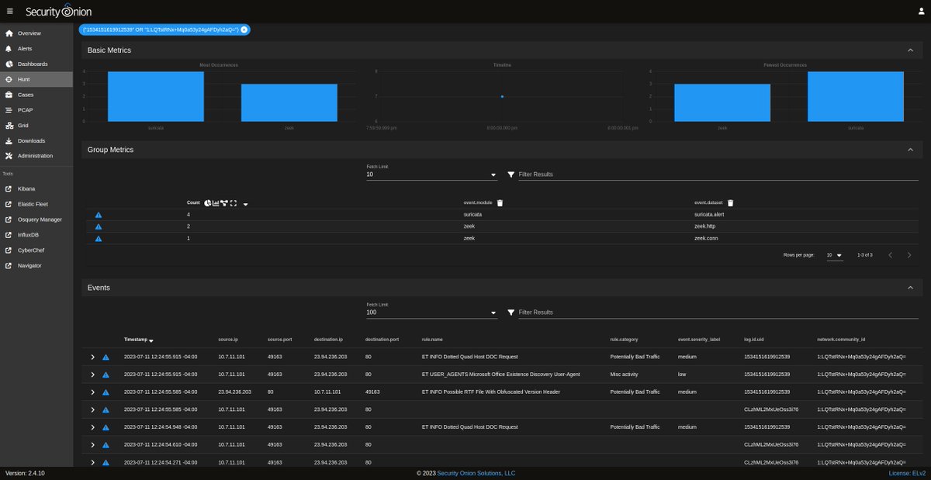Launch Osquery Manager tool link
Image resolution: width=931 pixels, height=480 pixels.
pyautogui.click(x=36, y=219)
